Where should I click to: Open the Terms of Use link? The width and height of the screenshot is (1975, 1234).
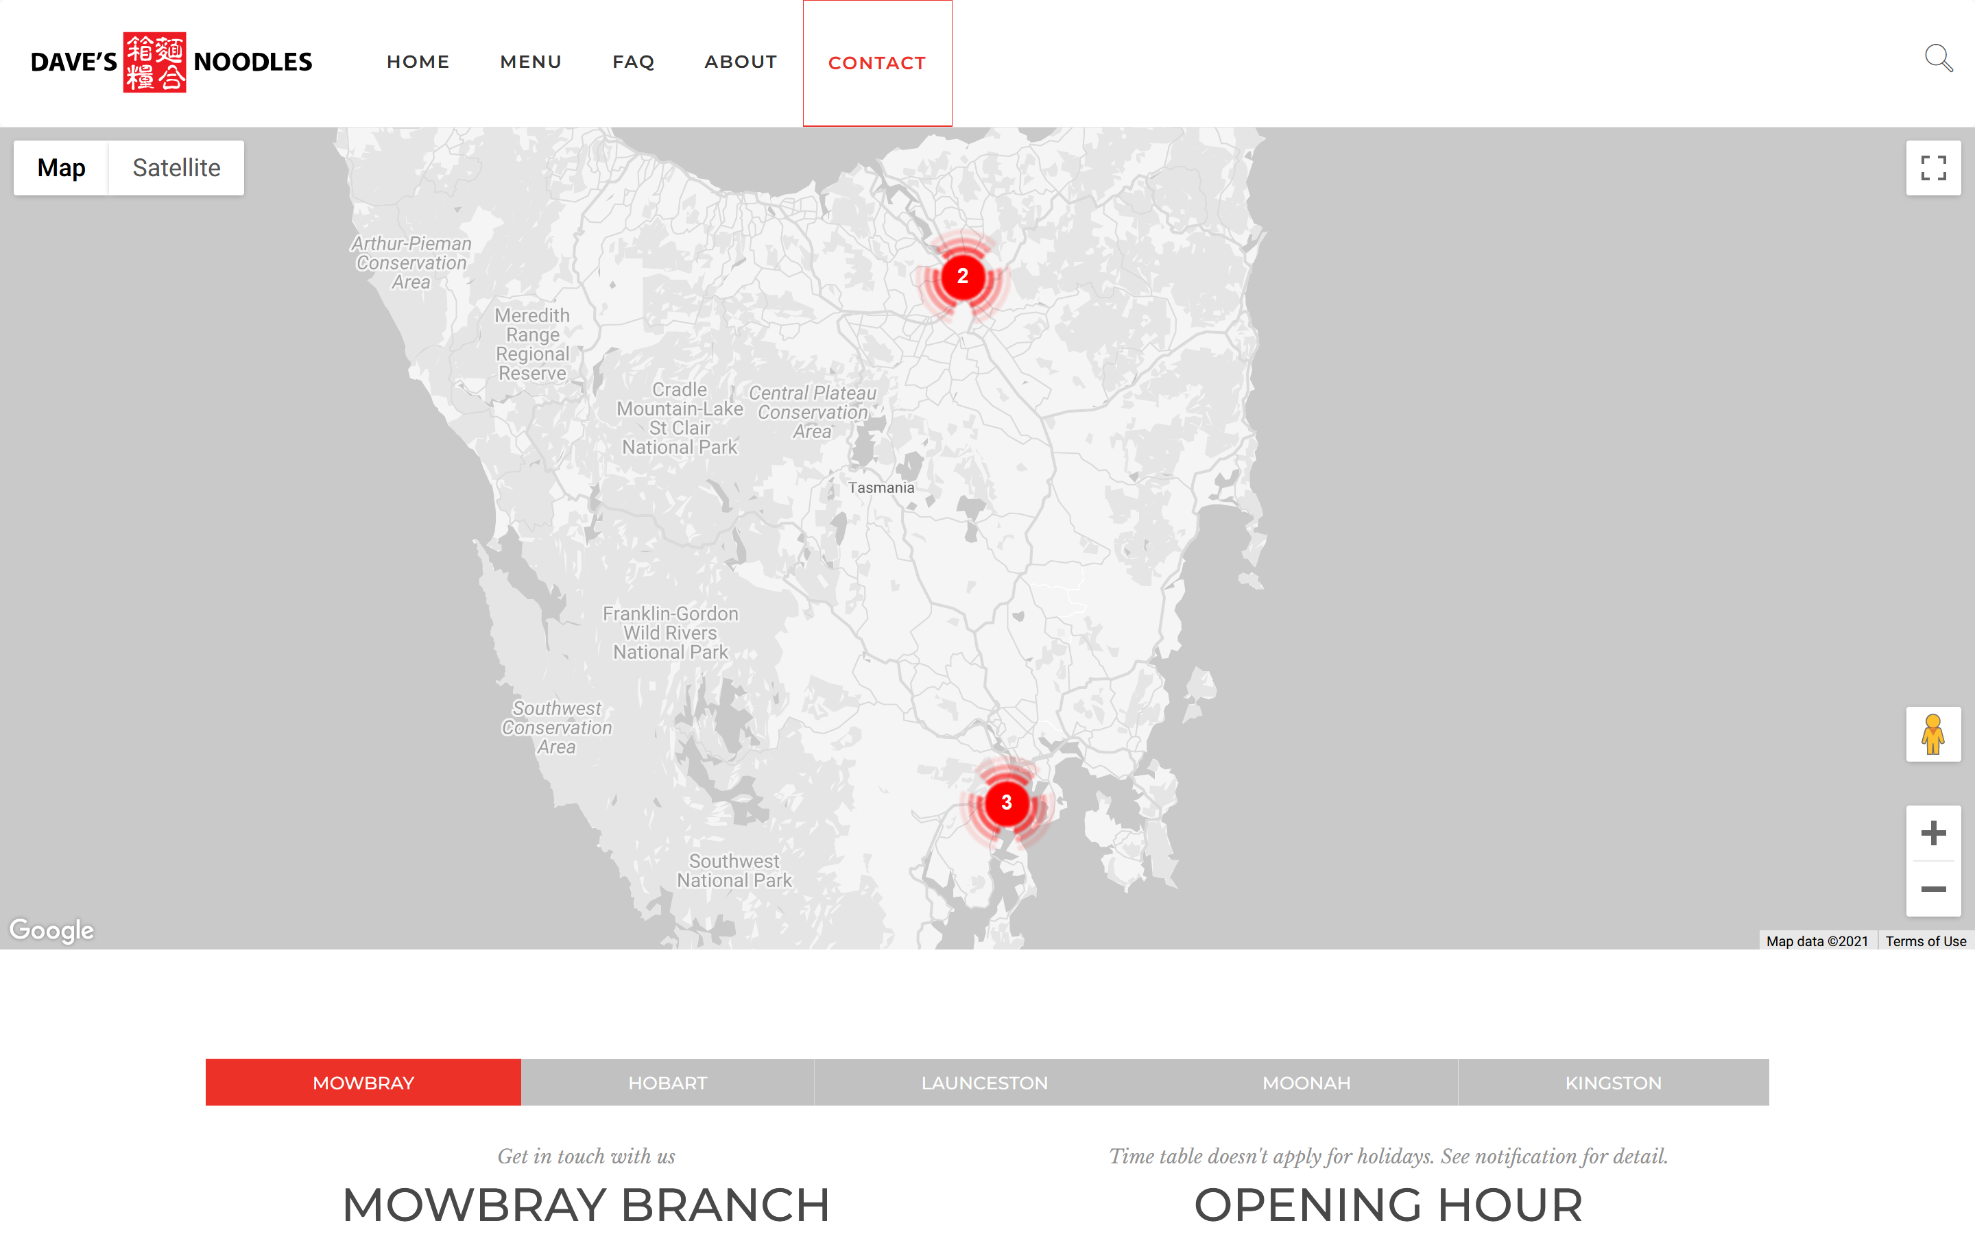[x=1925, y=941]
